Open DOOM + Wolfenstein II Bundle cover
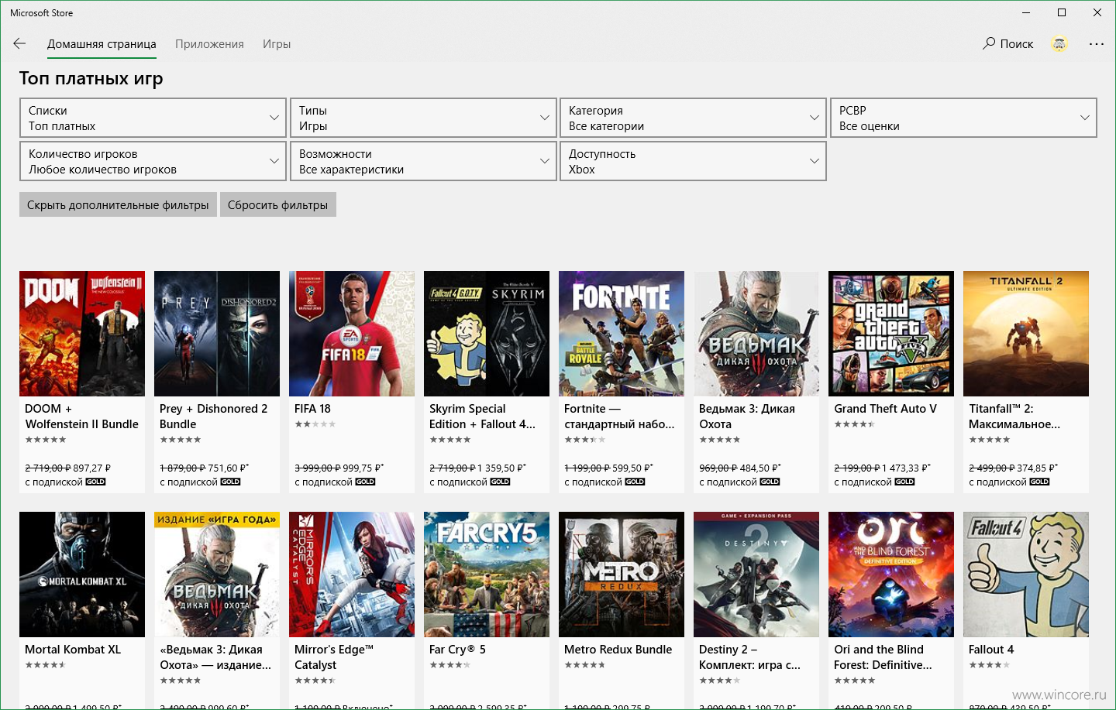This screenshot has height=710, width=1116. tap(82, 334)
